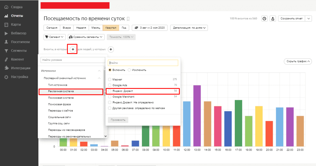Viewport: 316px width, 166px height.
Task: Tick the Google Ads checkbox
Action: tap(110, 85)
